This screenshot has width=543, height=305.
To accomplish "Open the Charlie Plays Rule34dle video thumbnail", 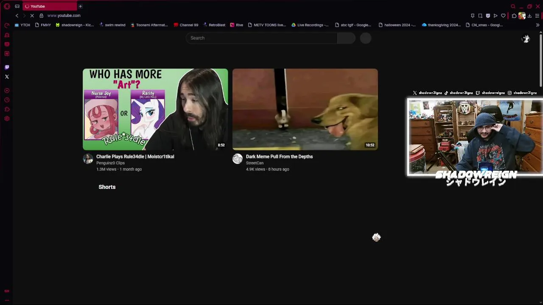I will pyautogui.click(x=155, y=109).
